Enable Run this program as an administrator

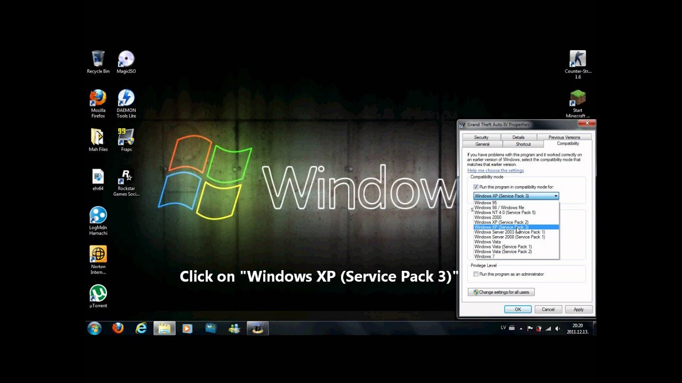[476, 274]
